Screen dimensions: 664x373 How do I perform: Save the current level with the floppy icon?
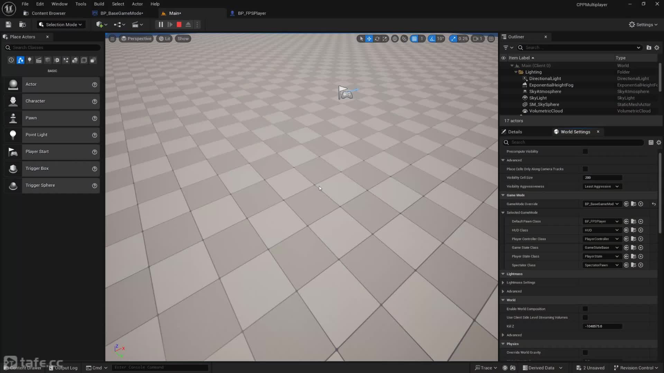pyautogui.click(x=8, y=25)
